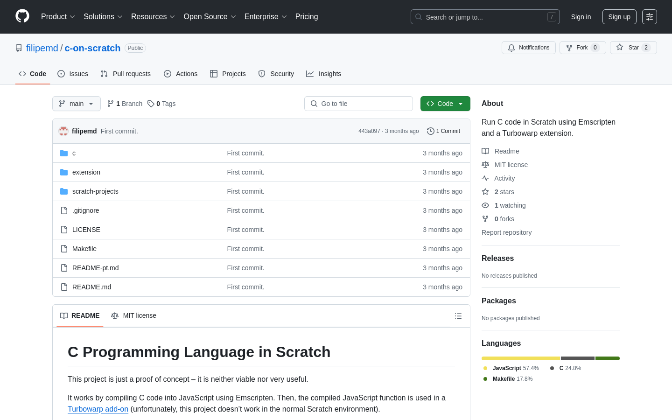Expand the Open Source menu

[210, 17]
